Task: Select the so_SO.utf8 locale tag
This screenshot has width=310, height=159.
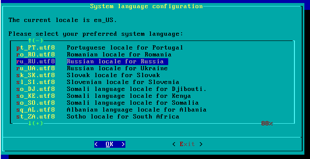Action: tap(35, 103)
